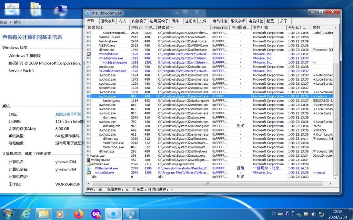The height and width of the screenshot is (220, 353).
Task: Open the 网络 tab
Action: tap(175, 21)
